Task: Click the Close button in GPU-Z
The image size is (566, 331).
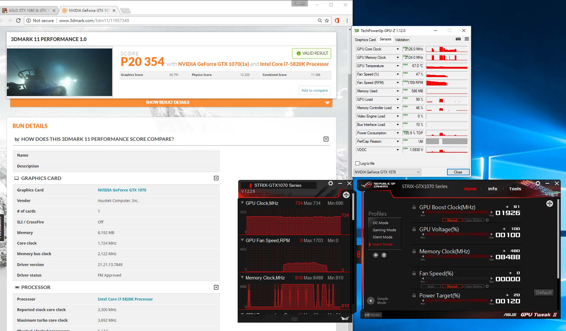Action: (458, 172)
